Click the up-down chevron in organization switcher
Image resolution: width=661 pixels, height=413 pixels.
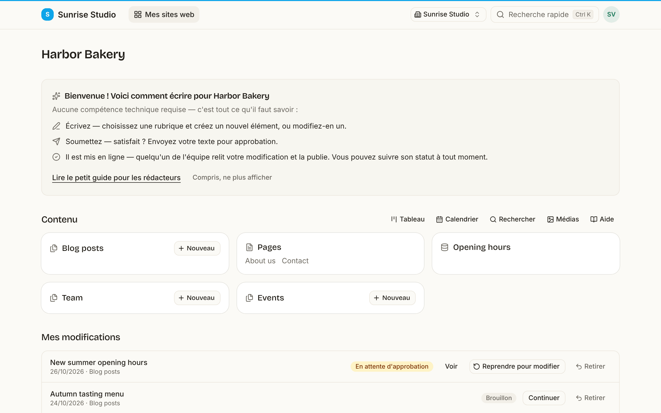coord(477,14)
